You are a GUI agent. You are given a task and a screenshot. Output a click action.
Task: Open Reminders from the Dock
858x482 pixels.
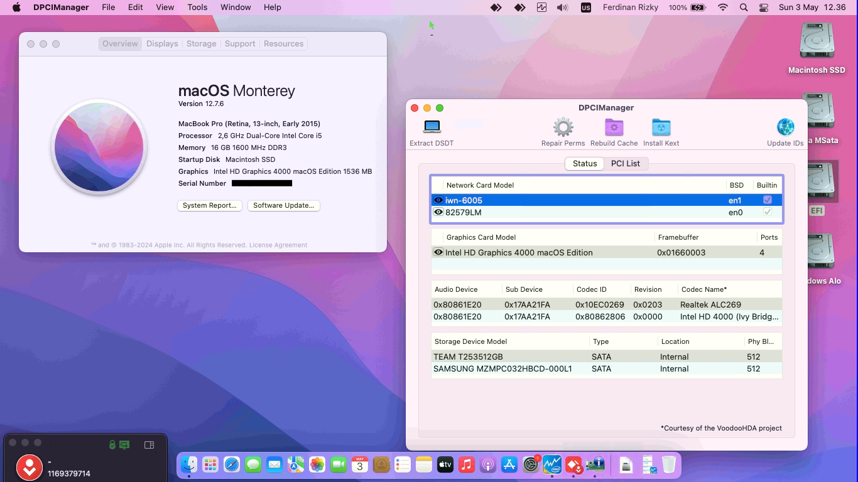(x=403, y=464)
